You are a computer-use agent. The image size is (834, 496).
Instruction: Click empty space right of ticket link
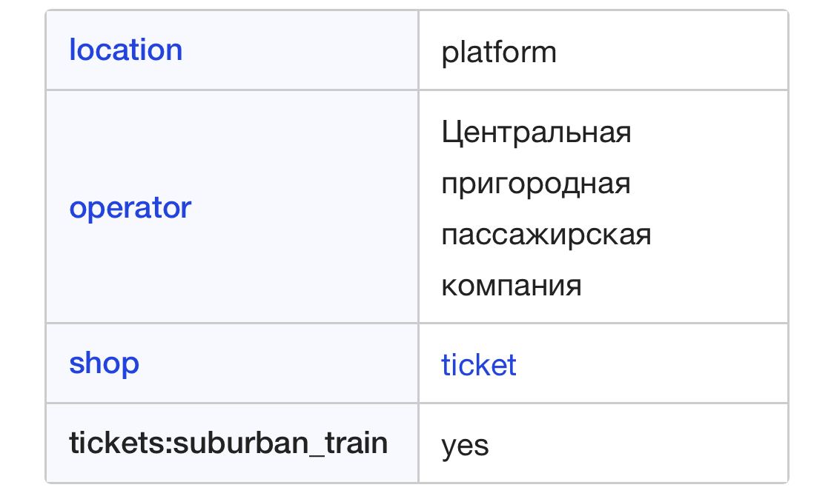pyautogui.click(x=652, y=365)
